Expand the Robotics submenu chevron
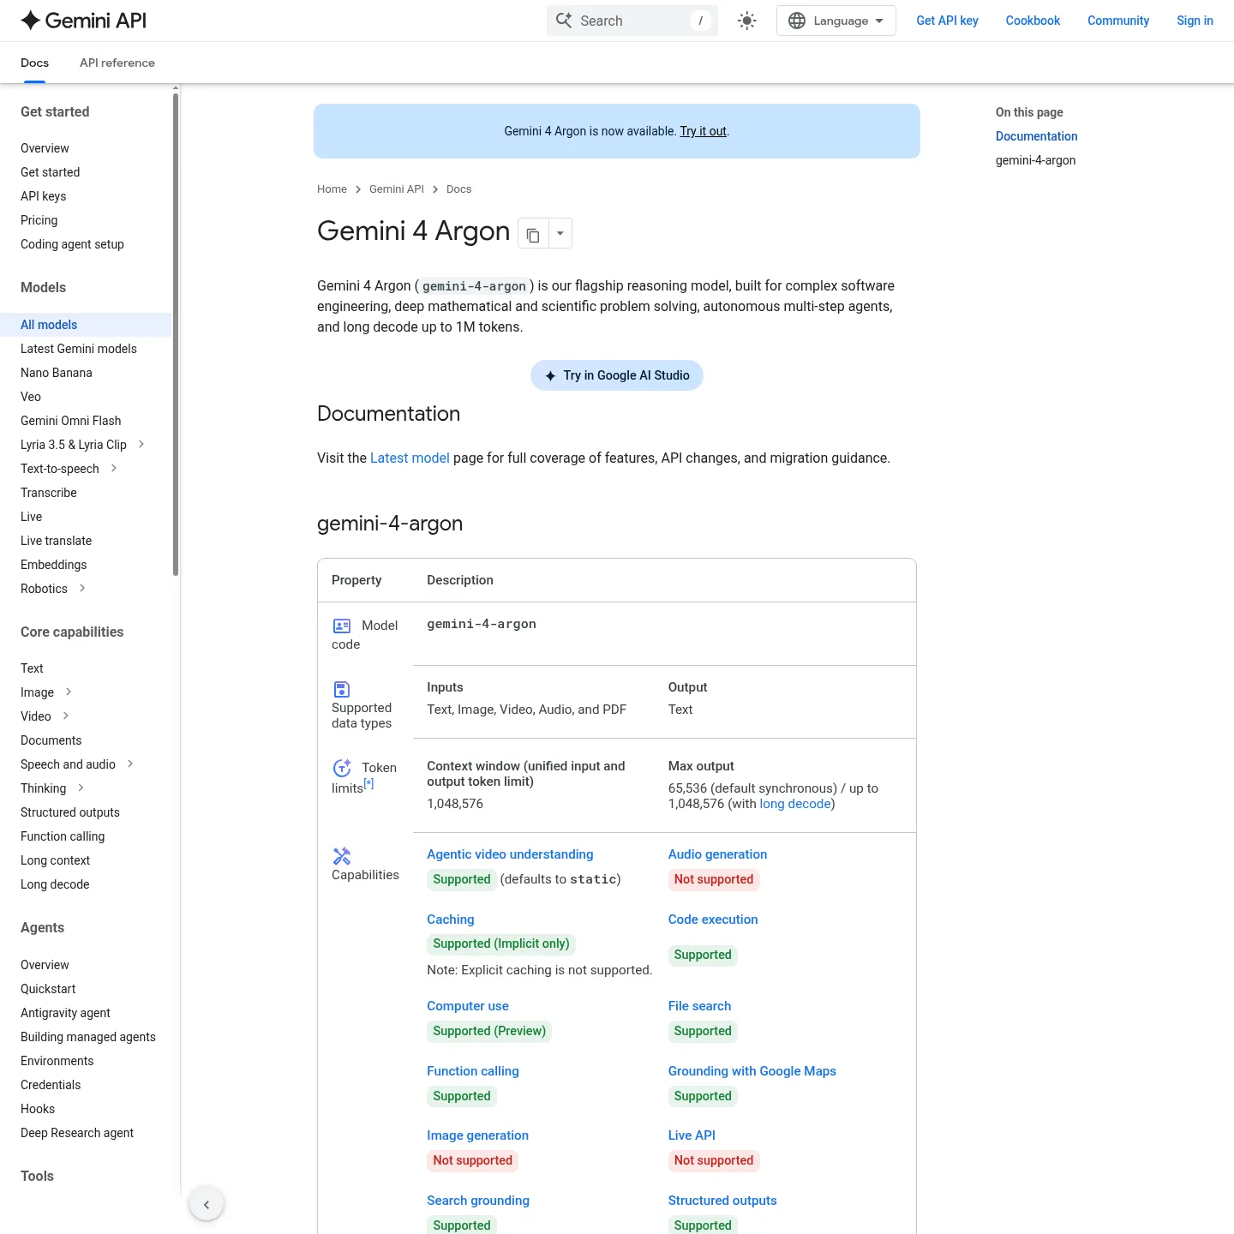This screenshot has width=1234, height=1234. pos(82,588)
